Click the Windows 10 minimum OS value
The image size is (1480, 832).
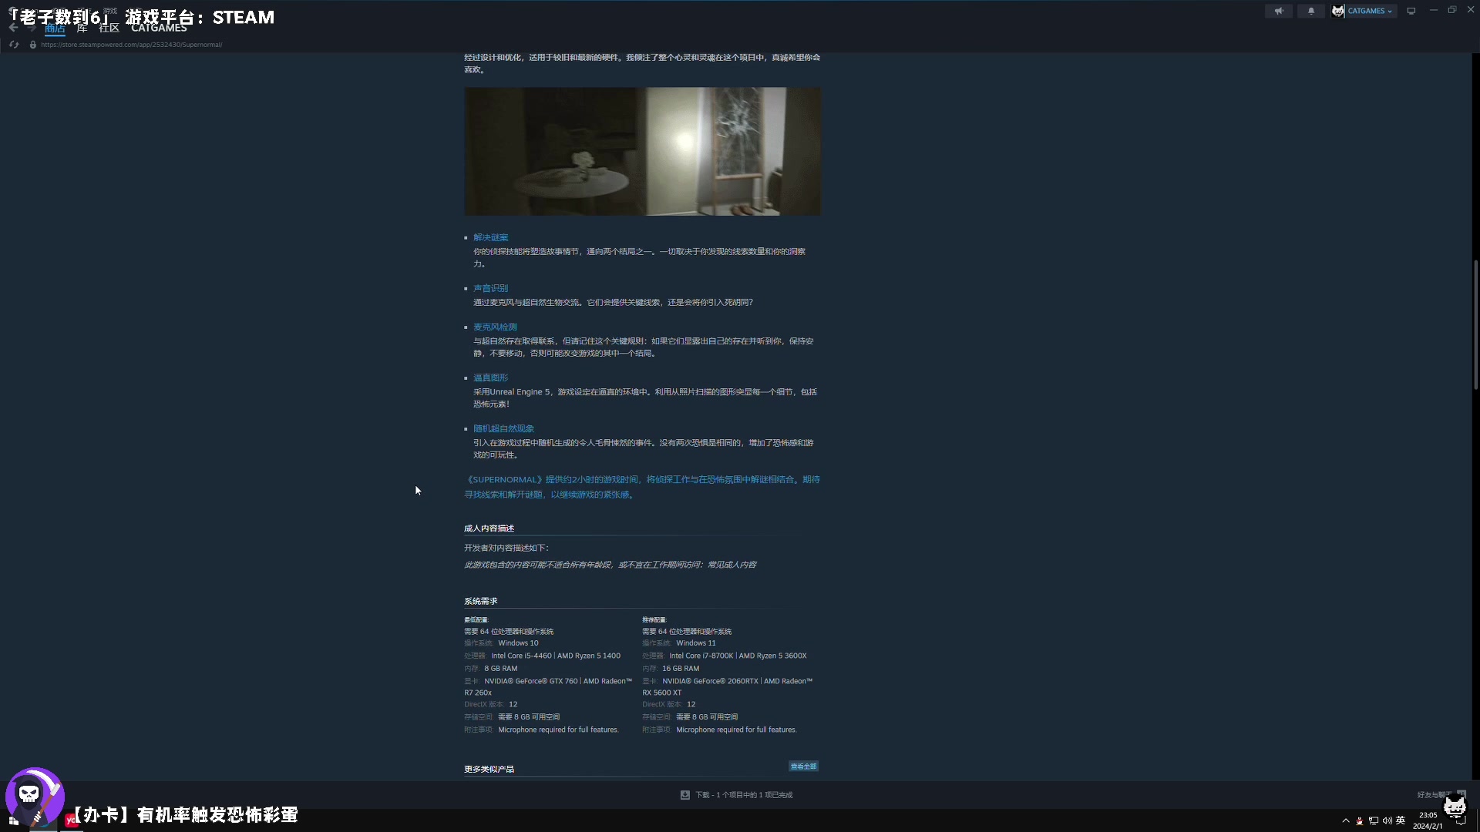518,643
